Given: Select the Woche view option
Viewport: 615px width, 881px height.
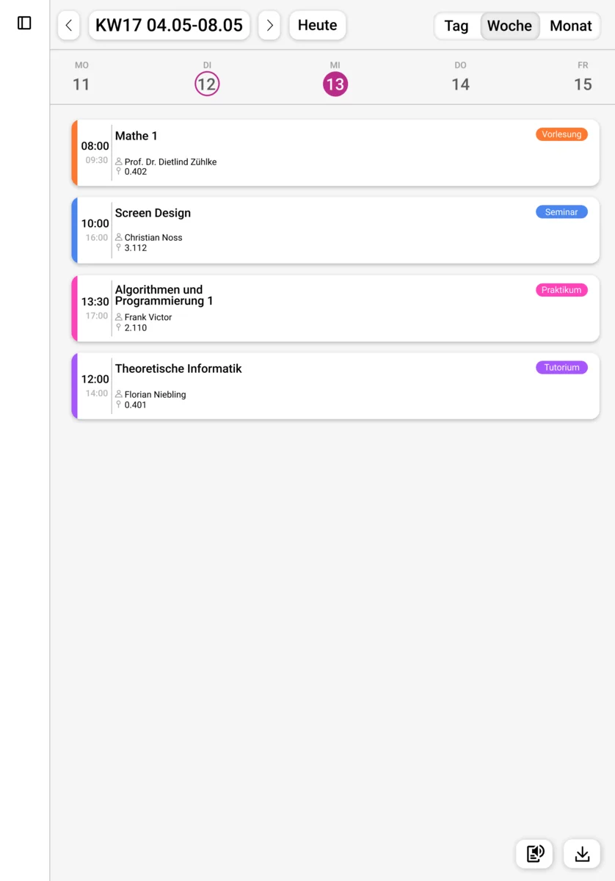Looking at the screenshot, I should pyautogui.click(x=509, y=26).
